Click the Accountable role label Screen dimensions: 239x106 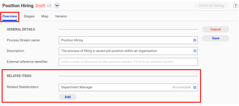(181, 87)
